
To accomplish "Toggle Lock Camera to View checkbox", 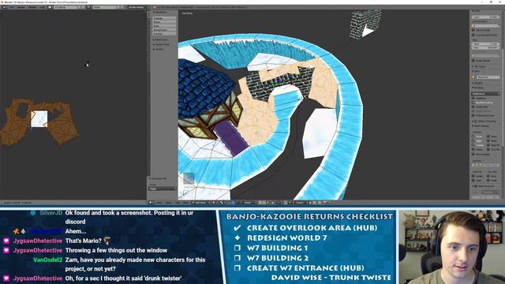I will (473, 35).
